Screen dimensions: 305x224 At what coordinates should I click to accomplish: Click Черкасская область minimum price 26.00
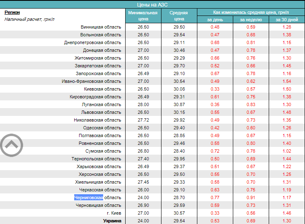click(143, 190)
